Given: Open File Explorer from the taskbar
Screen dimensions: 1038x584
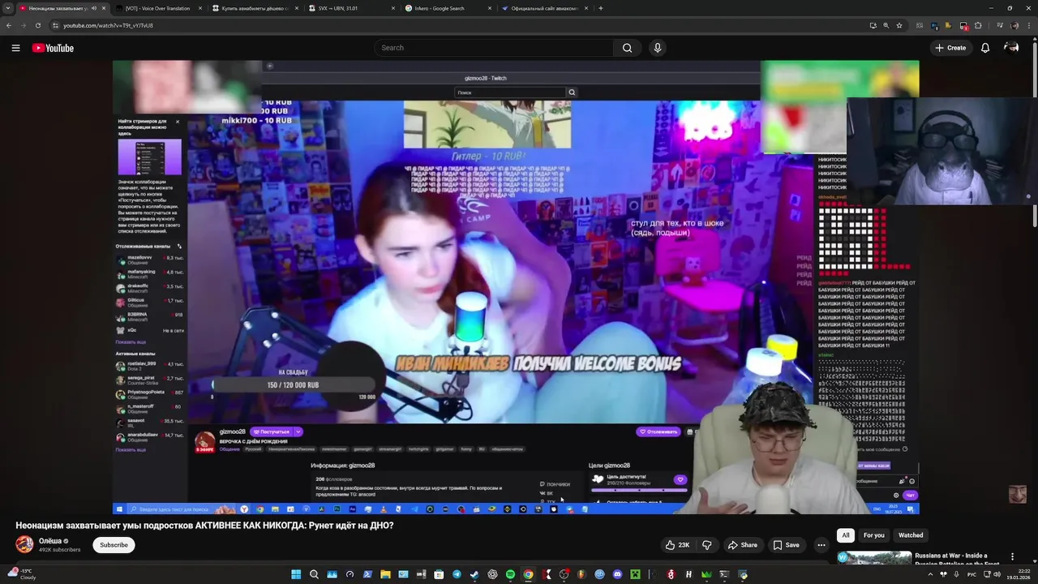Looking at the screenshot, I should [x=385, y=574].
